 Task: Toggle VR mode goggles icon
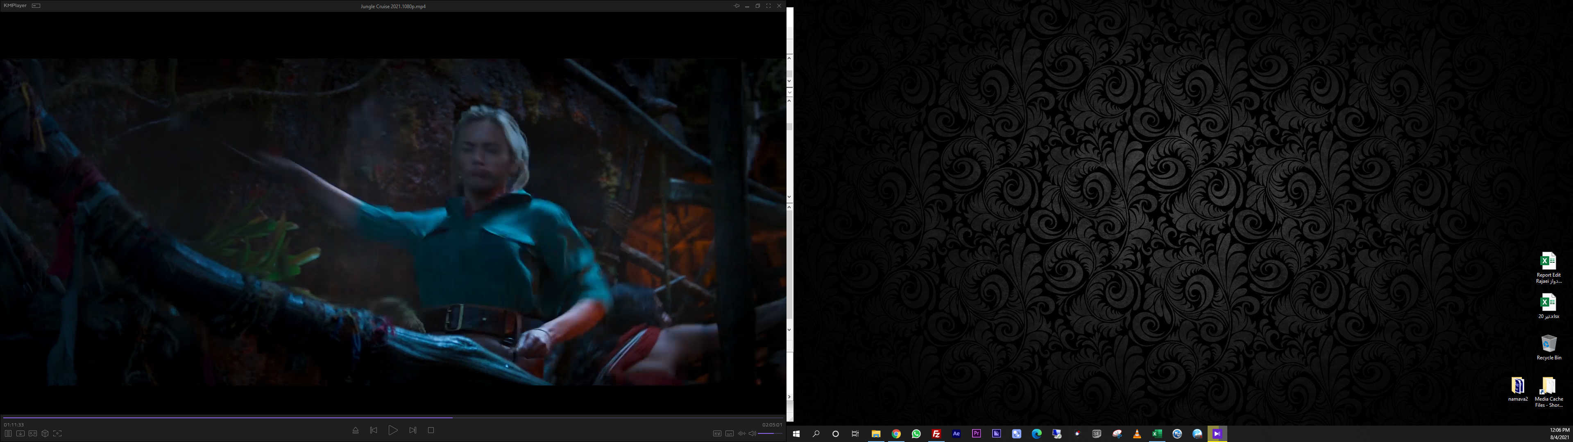click(33, 433)
